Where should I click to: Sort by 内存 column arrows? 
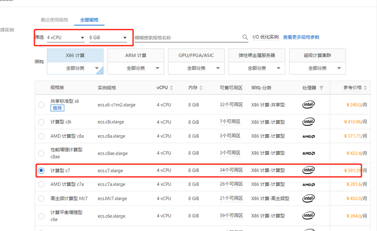pyautogui.click(x=201, y=88)
